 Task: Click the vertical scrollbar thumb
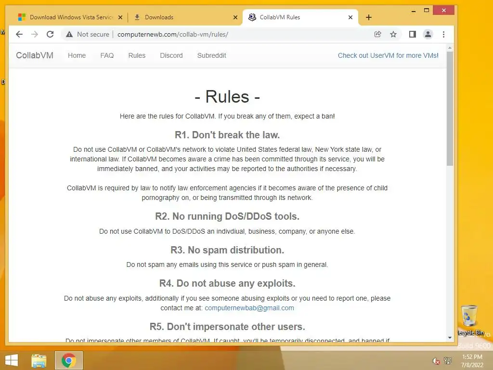pyautogui.click(x=450, y=108)
